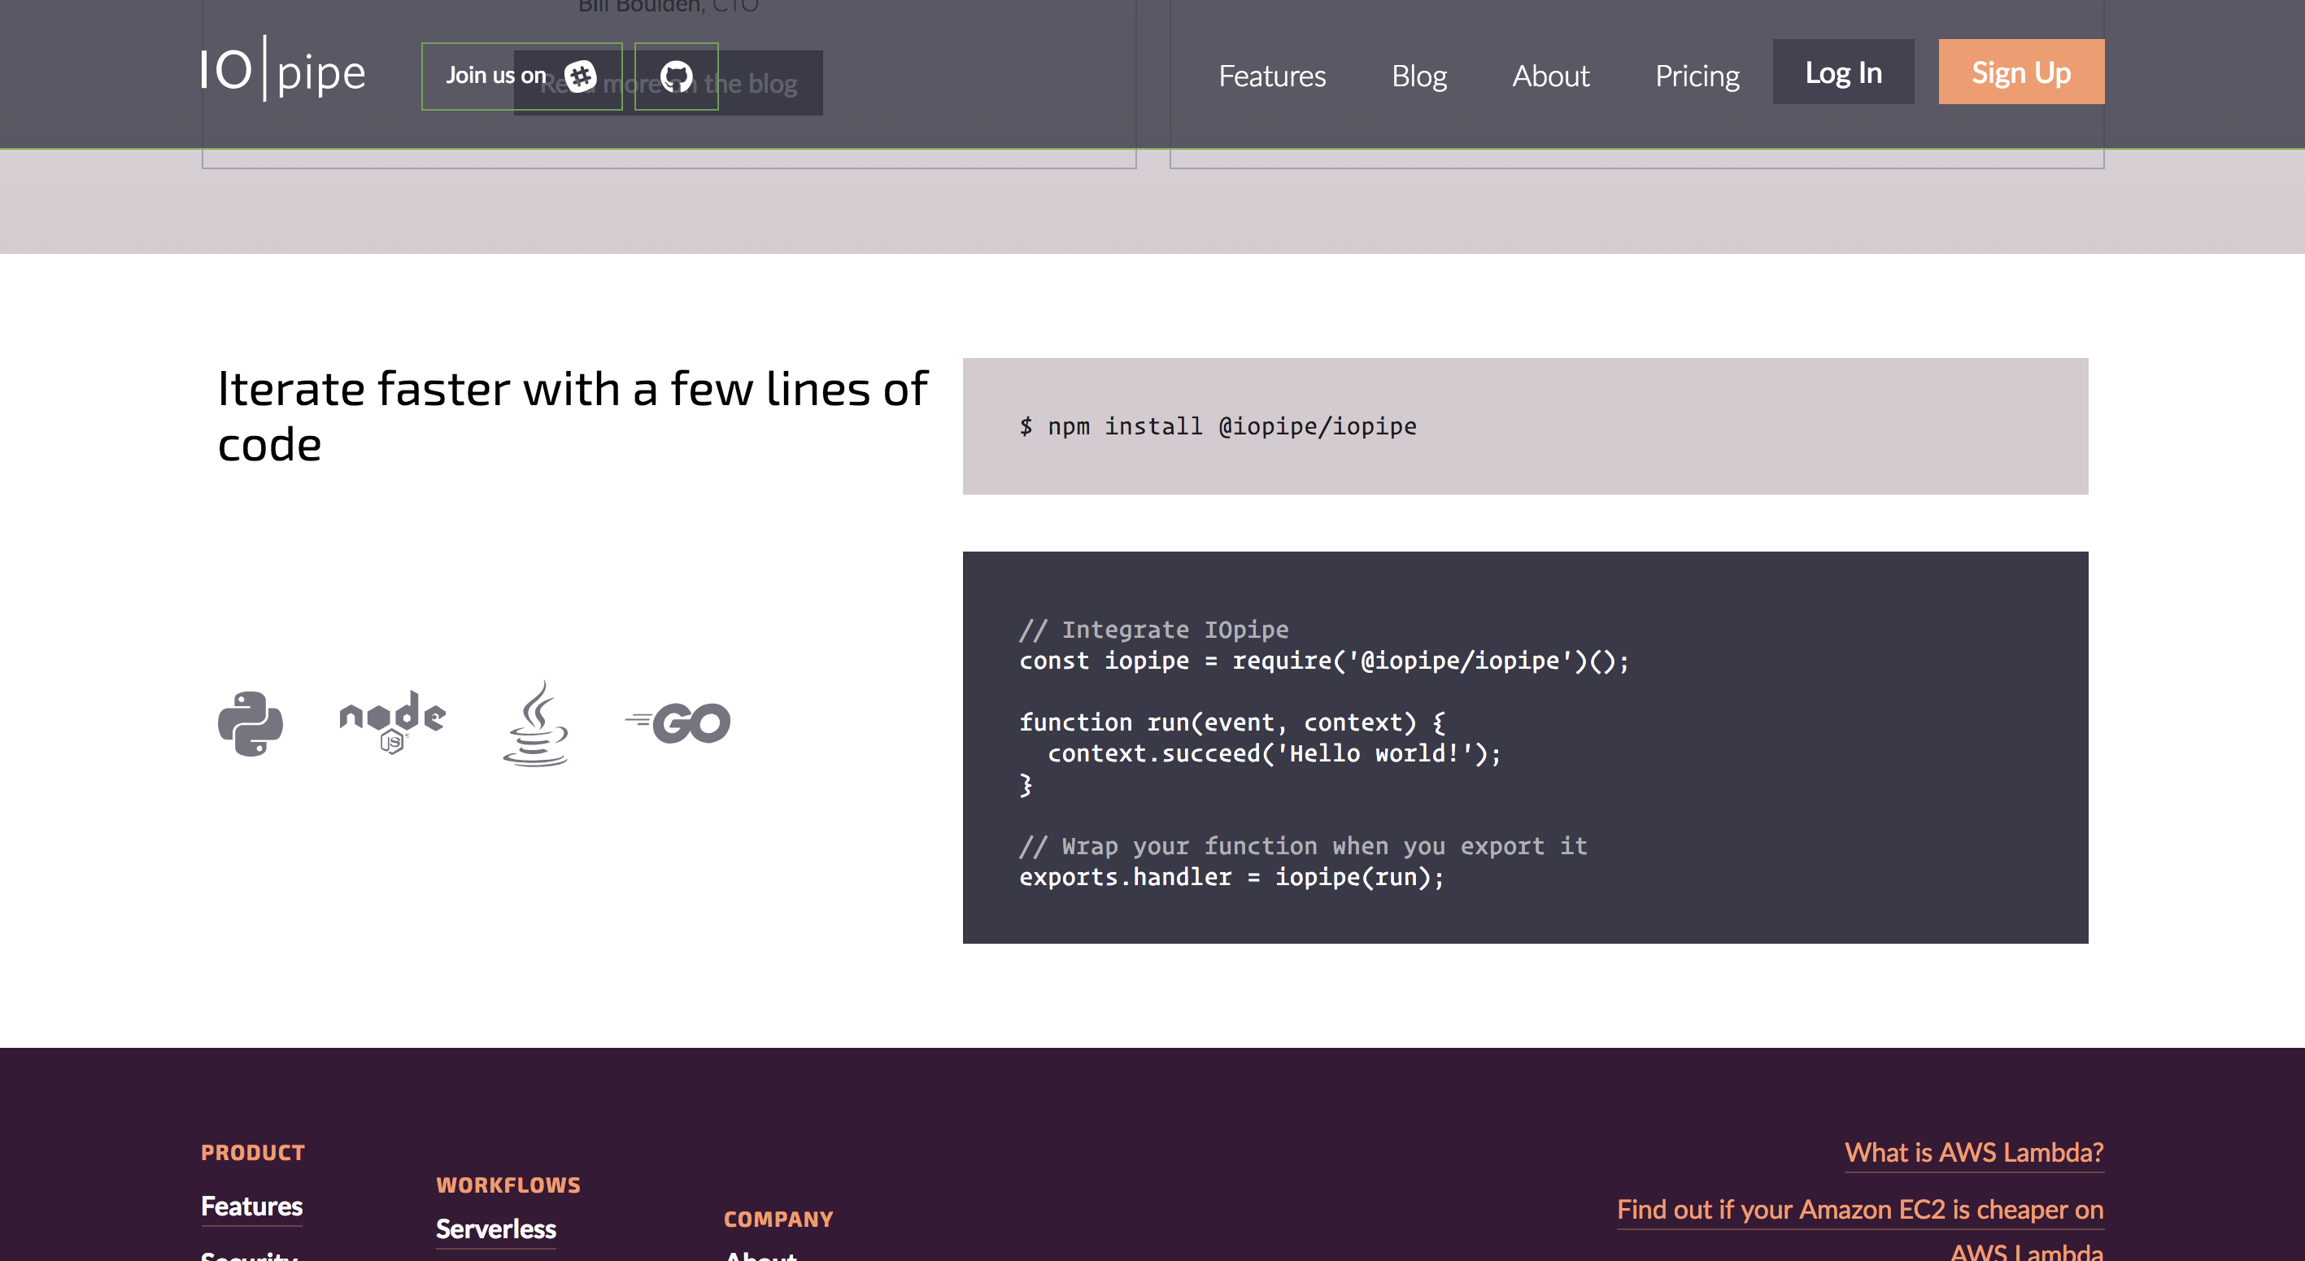The image size is (2305, 1261).
Task: Open the About navigation item
Action: pyautogui.click(x=1551, y=76)
